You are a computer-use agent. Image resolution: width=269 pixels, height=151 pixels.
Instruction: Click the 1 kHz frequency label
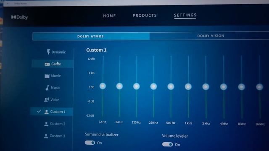click(188, 123)
